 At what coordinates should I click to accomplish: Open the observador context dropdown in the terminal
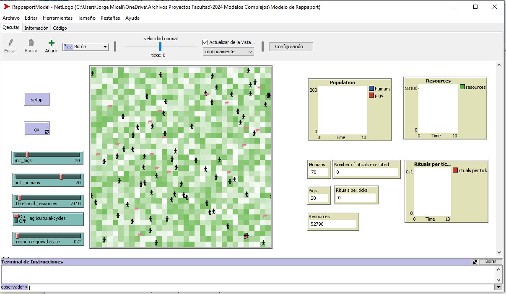pos(13,287)
